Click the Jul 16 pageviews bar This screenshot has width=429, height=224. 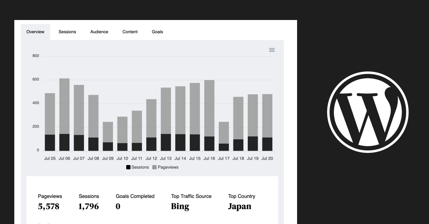click(209, 108)
